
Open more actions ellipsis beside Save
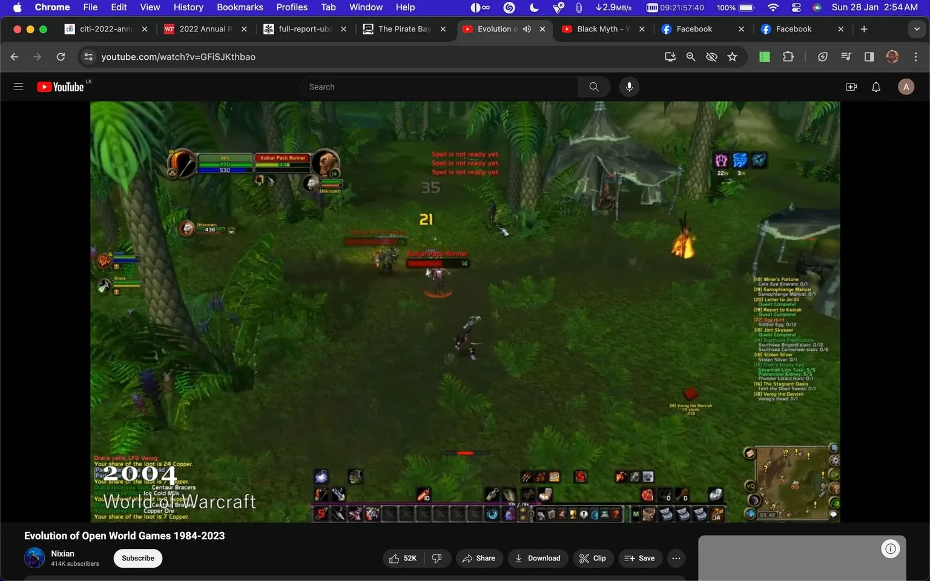click(676, 558)
